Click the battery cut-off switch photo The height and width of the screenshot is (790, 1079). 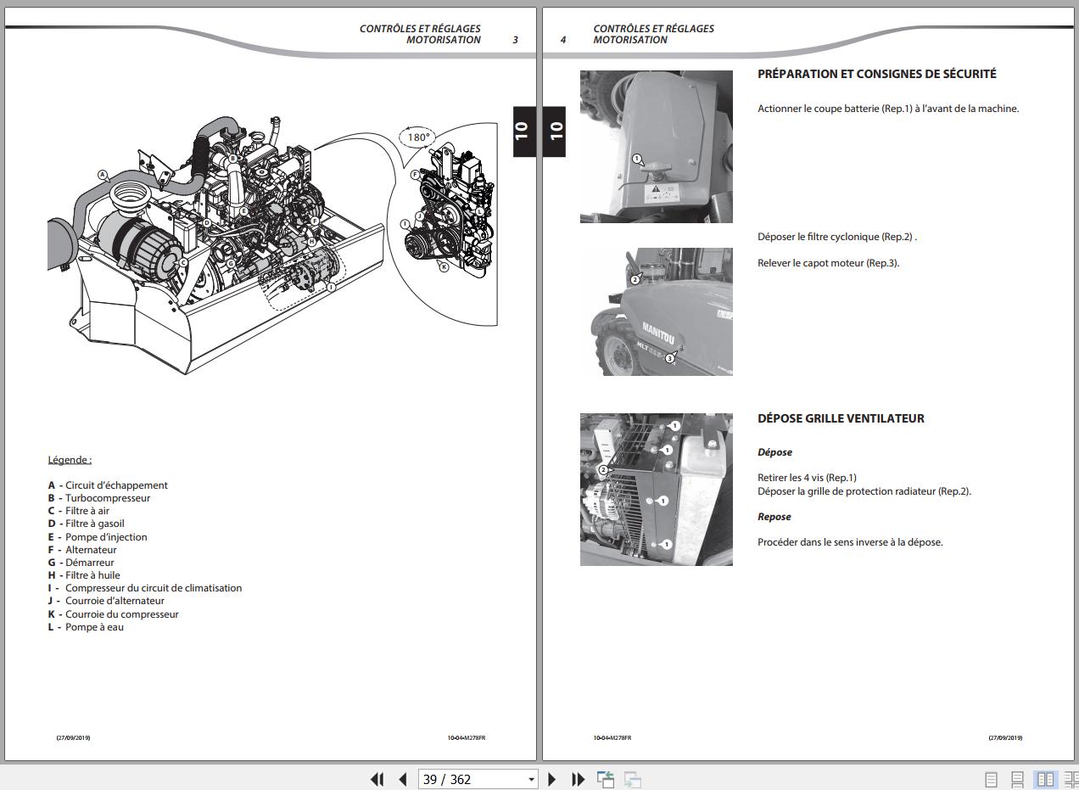pyautogui.click(x=656, y=146)
